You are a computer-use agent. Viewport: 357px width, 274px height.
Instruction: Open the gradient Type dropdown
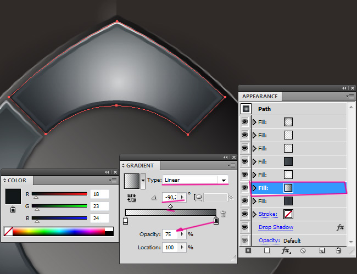point(223,180)
